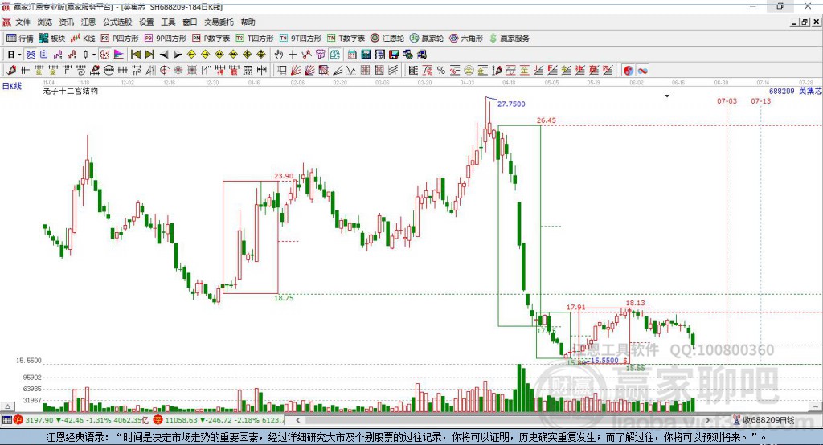Open 江恩轮 tool
Screen dimensions: 823x445
point(387,39)
